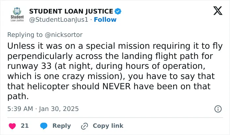
Task: Choose the Copy link text label
Action: click(108, 126)
